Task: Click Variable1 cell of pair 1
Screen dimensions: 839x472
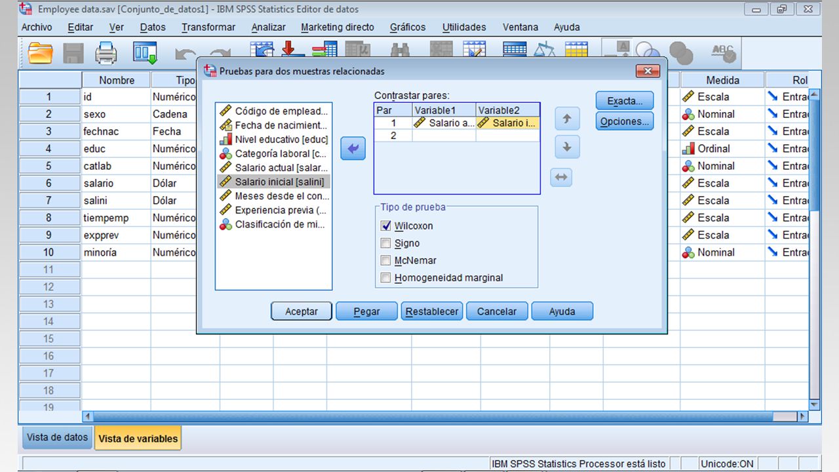Action: click(x=444, y=123)
